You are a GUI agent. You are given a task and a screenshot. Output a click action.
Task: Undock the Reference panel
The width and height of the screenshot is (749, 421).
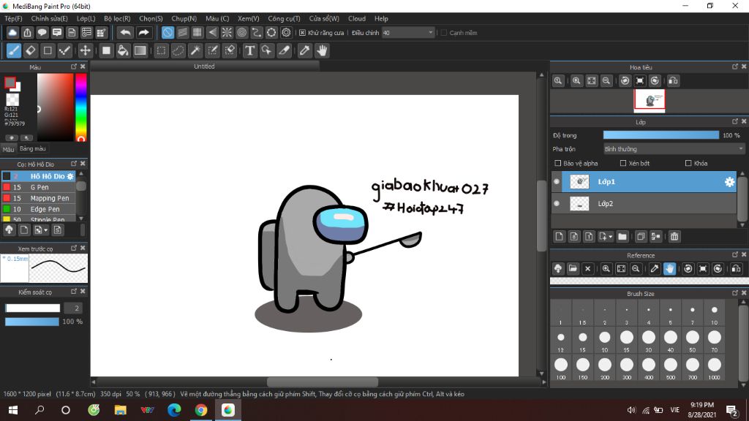pyautogui.click(x=735, y=255)
